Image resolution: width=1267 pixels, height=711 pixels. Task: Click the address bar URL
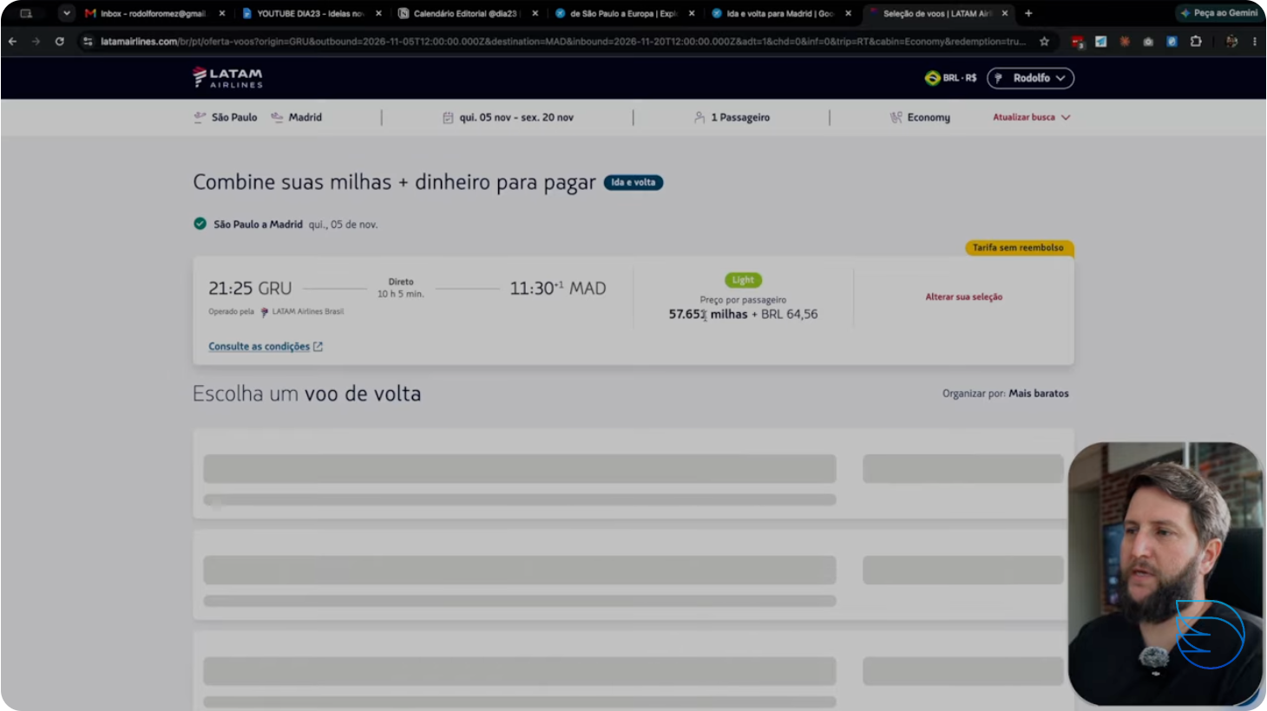tap(562, 41)
